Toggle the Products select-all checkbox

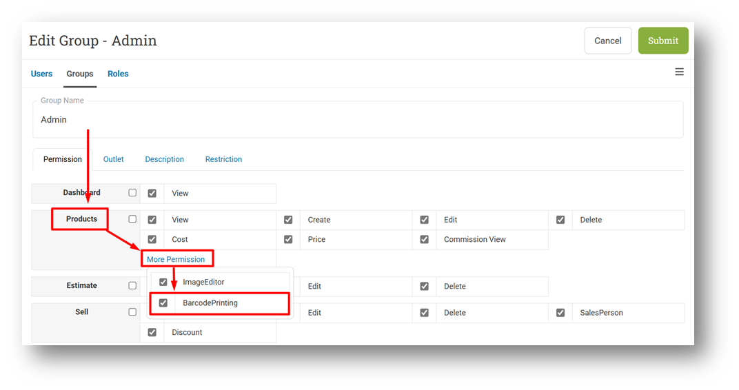132,219
